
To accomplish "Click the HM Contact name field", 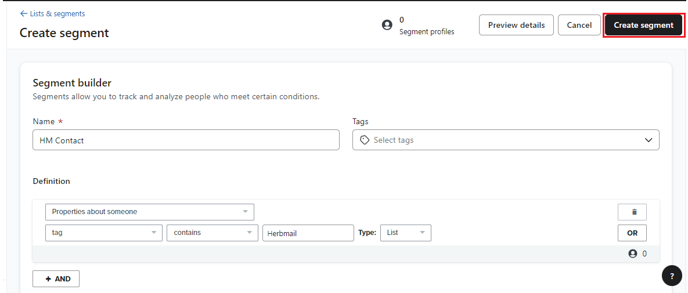I will (x=186, y=140).
